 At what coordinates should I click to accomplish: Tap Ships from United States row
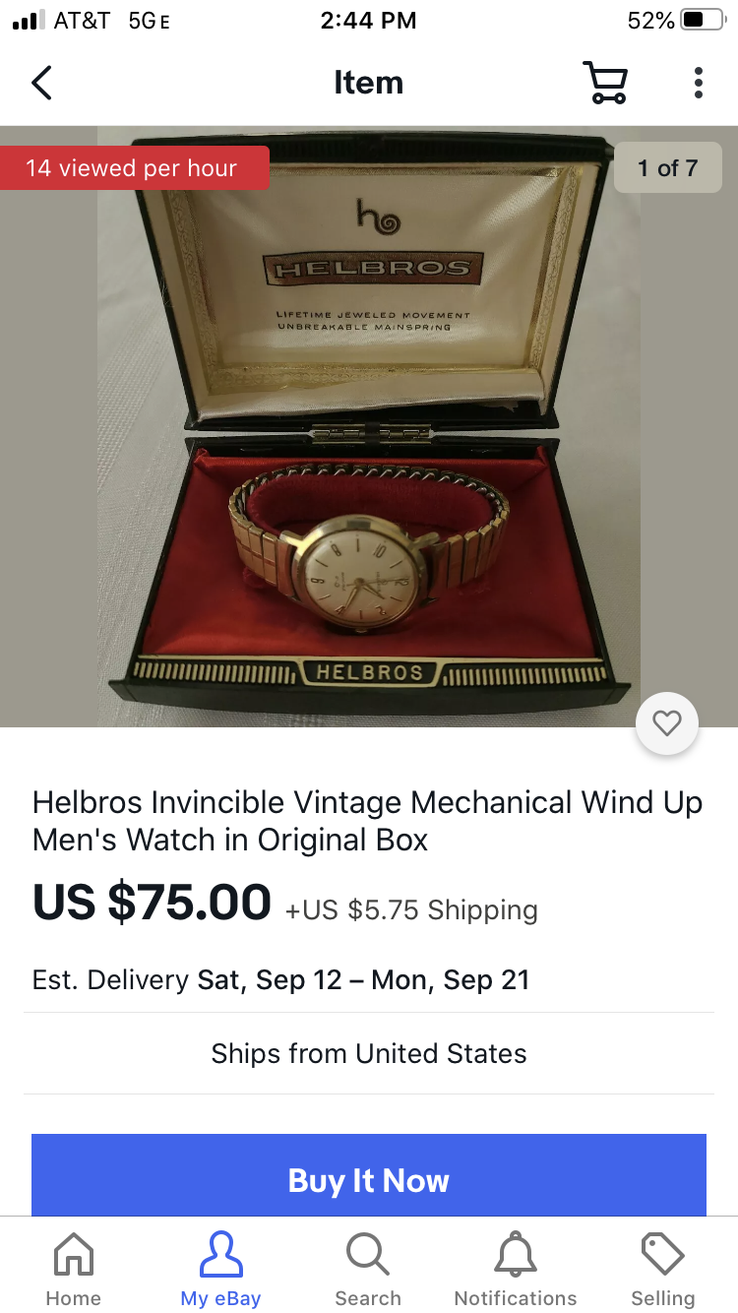(369, 1053)
